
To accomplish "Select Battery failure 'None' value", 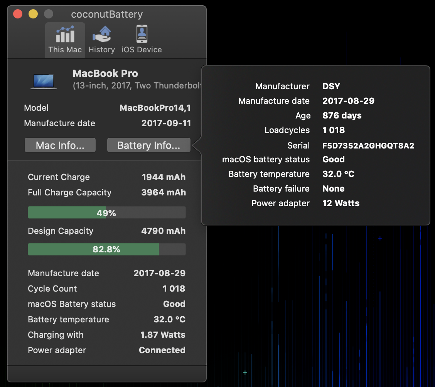I will click(x=334, y=188).
